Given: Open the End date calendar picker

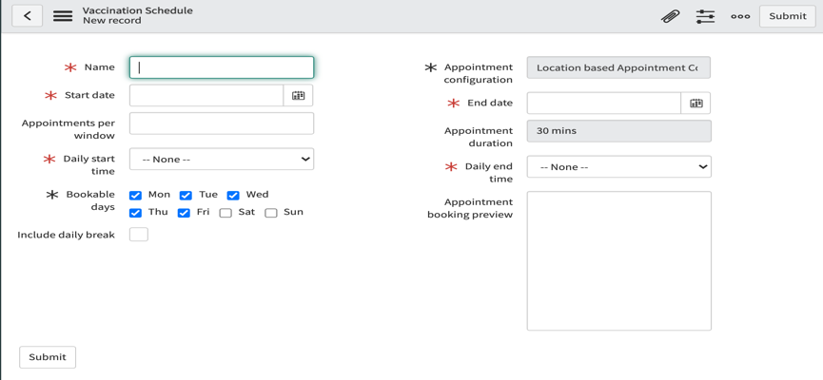Looking at the screenshot, I should [696, 104].
